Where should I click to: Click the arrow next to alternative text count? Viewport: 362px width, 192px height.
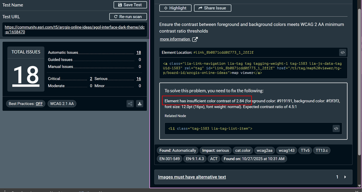coord(345,177)
